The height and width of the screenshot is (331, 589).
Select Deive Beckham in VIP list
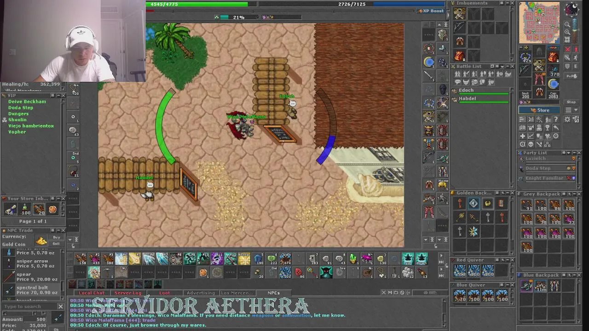(x=27, y=102)
